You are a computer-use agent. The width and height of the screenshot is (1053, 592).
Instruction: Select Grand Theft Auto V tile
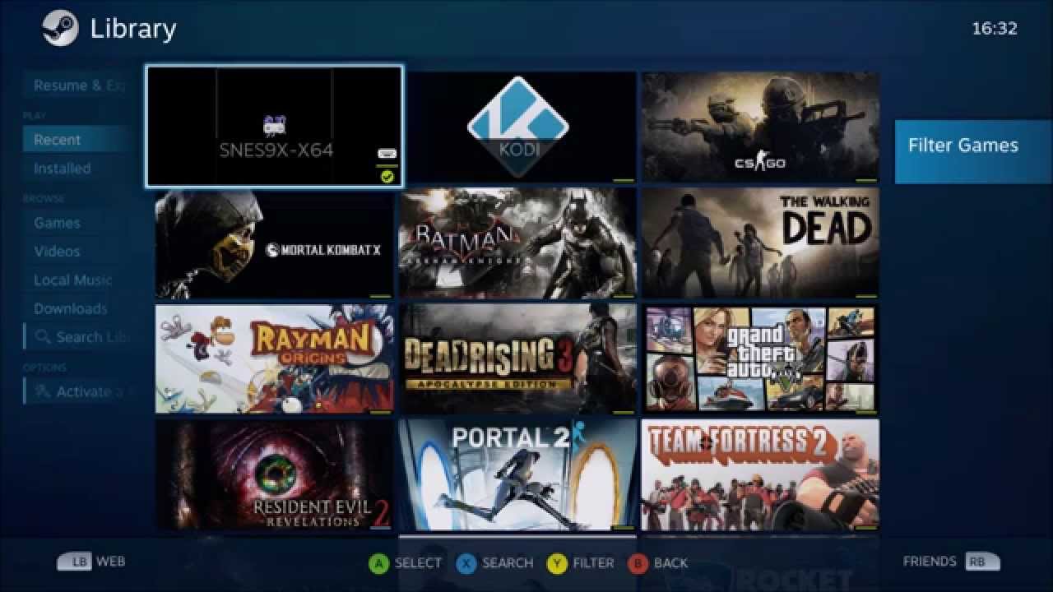tap(760, 358)
